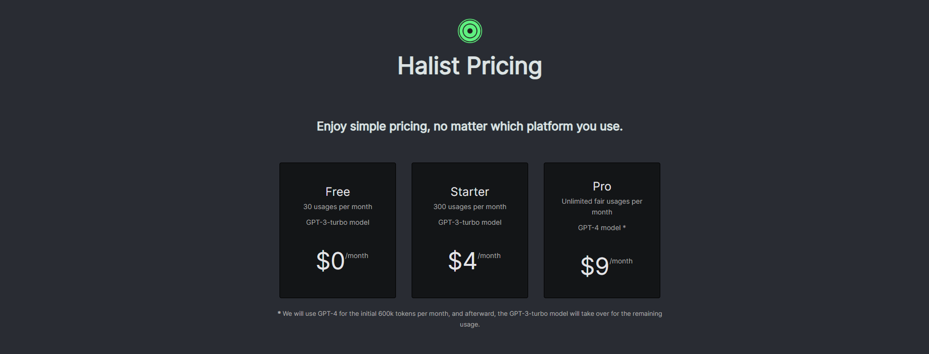Select the Pro plan card title

tap(602, 187)
